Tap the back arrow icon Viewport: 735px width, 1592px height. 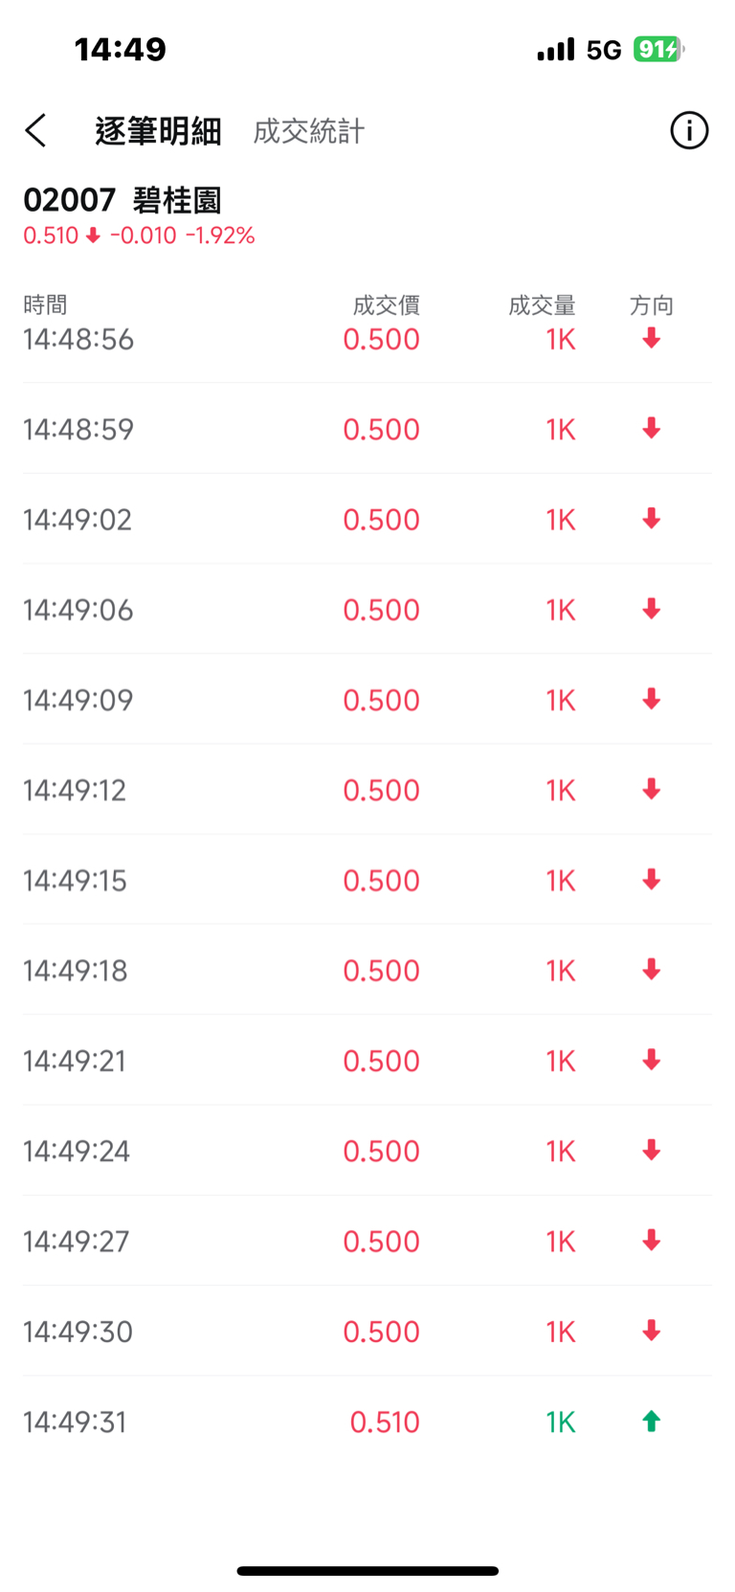(x=35, y=130)
